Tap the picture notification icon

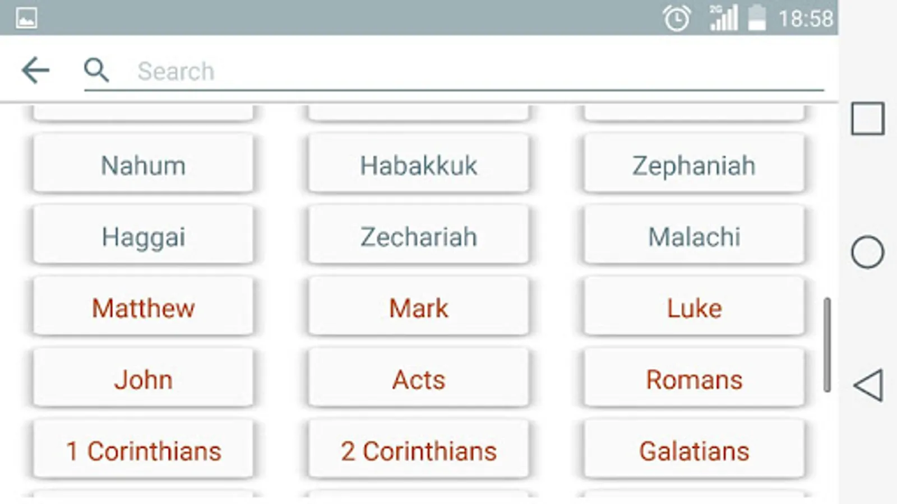pos(26,18)
